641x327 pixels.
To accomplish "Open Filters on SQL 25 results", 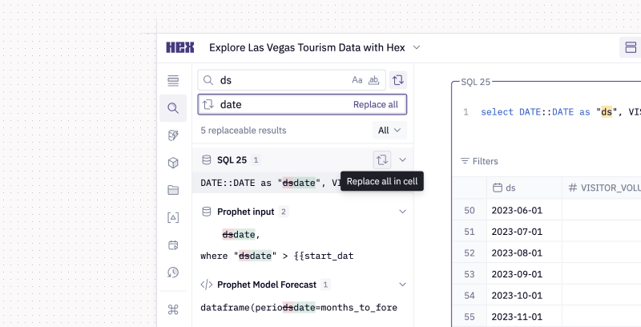I will (479, 161).
